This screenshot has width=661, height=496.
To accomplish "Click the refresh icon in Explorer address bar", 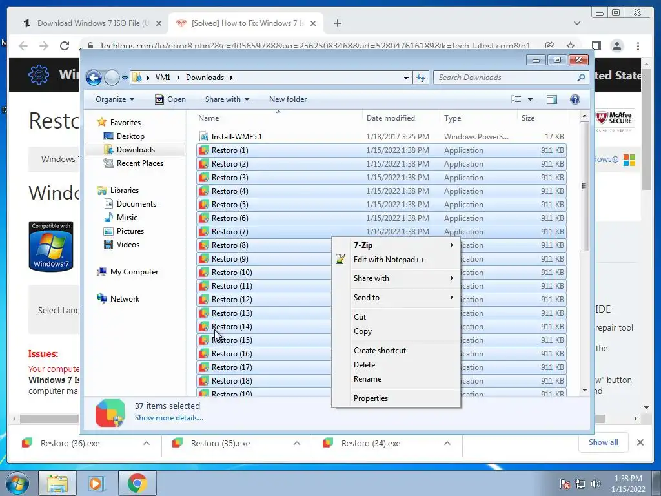I will click(x=421, y=77).
